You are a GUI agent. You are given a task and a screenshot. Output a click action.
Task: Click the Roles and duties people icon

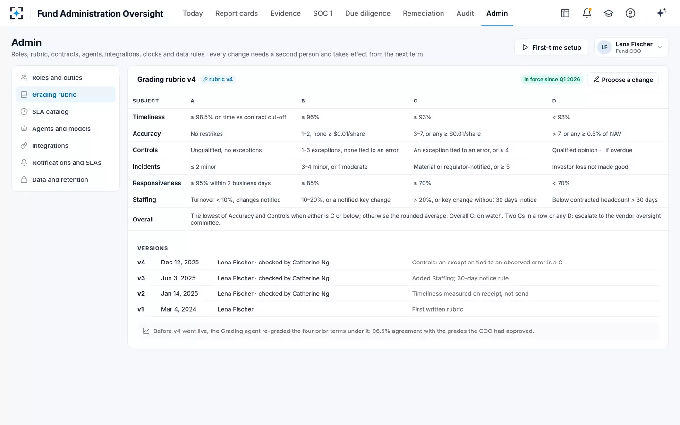[24, 77]
